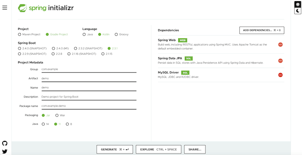Click the SQL badge beside Spring Data JPA

[x=188, y=59]
